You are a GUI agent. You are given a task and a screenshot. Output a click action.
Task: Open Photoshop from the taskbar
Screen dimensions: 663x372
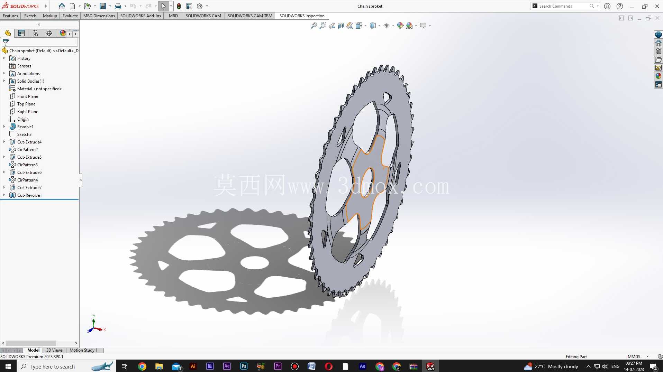[244, 366]
